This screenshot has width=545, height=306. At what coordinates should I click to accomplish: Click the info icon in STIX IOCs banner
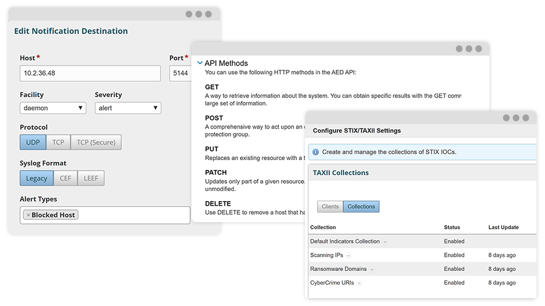pos(316,152)
